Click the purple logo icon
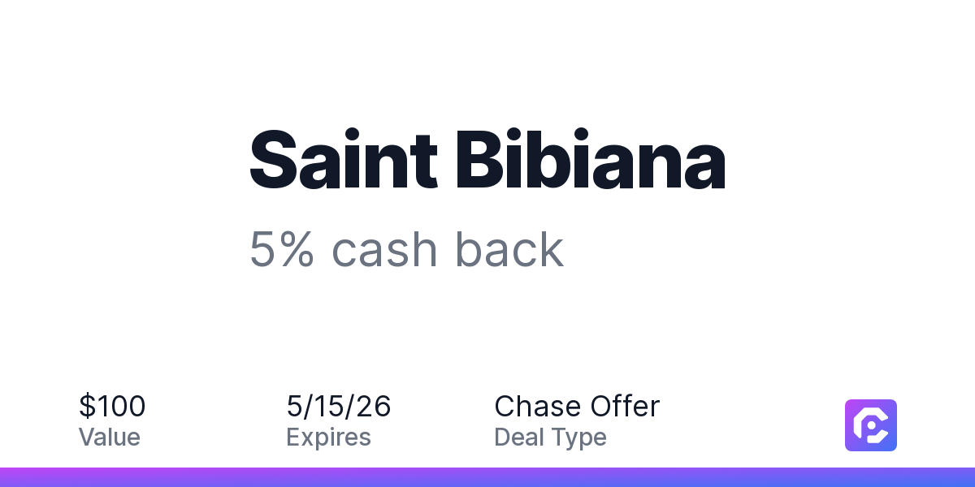Image resolution: width=975 pixels, height=487 pixels. [x=870, y=425]
